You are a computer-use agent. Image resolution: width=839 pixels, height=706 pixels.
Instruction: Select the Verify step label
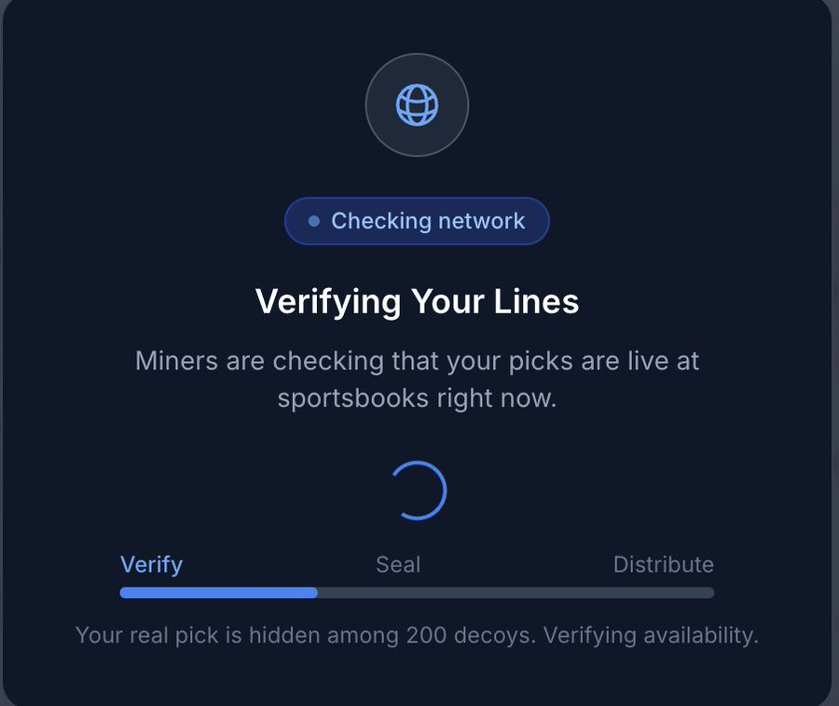click(151, 564)
